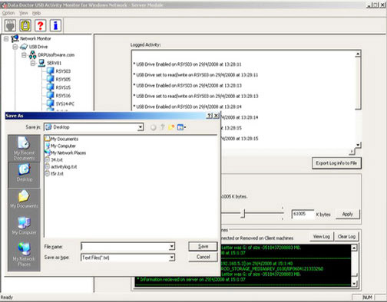Click the Cancel button
This screenshot has width=387, height=302.
(203, 257)
